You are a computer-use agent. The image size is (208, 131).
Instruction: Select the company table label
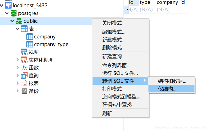coord(45,37)
